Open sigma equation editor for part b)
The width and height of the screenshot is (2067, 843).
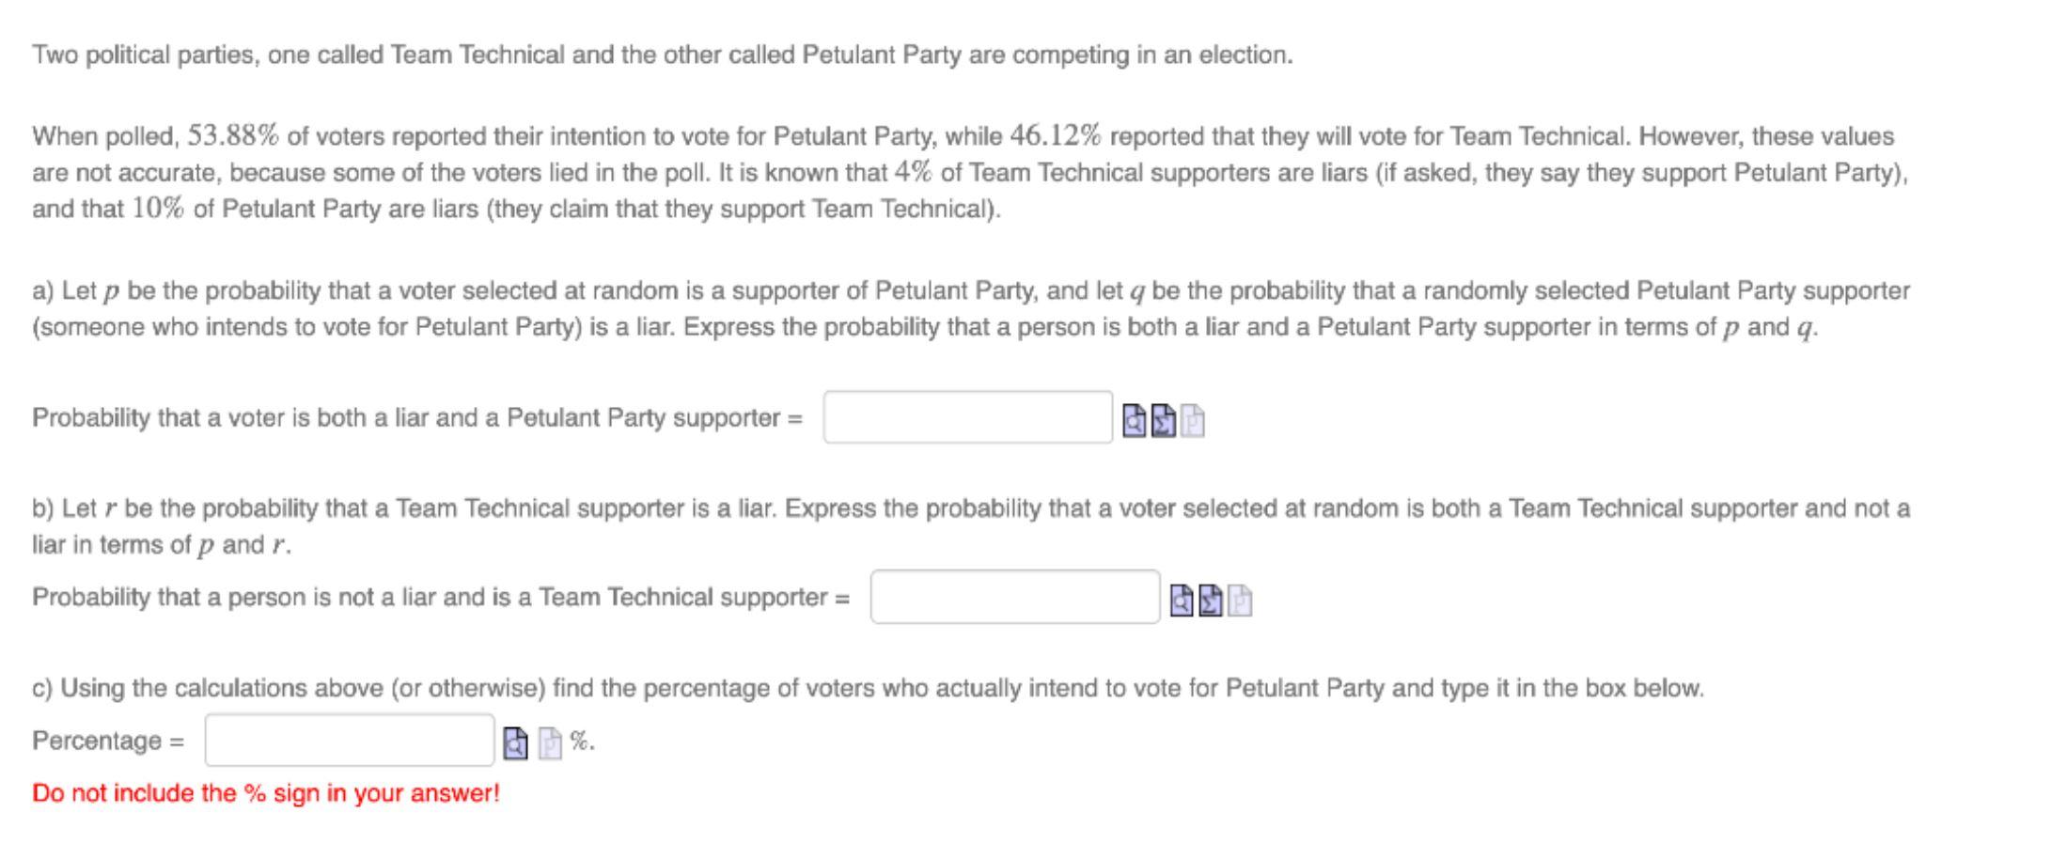[1211, 601]
